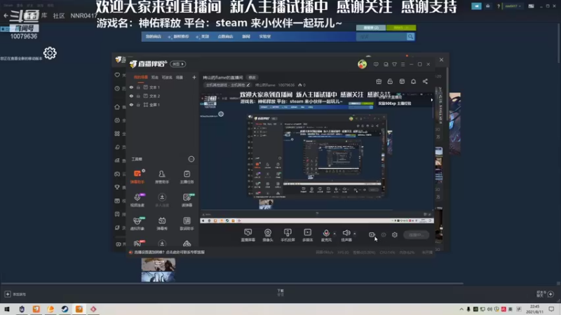Image resolution: width=561 pixels, height=315 pixels.
Task: Toggle the preview eye icon near settings
Action: pos(383,234)
